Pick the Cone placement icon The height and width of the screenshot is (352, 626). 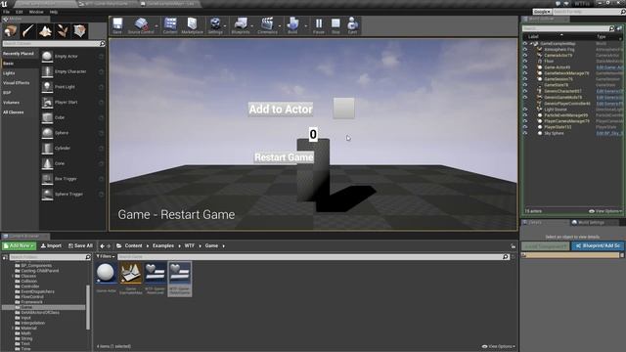point(47,163)
